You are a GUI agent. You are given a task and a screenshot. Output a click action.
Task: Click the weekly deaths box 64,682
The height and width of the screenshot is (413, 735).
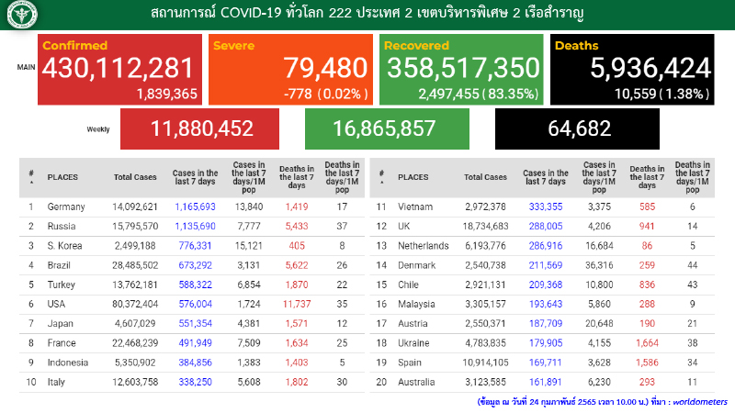point(577,128)
